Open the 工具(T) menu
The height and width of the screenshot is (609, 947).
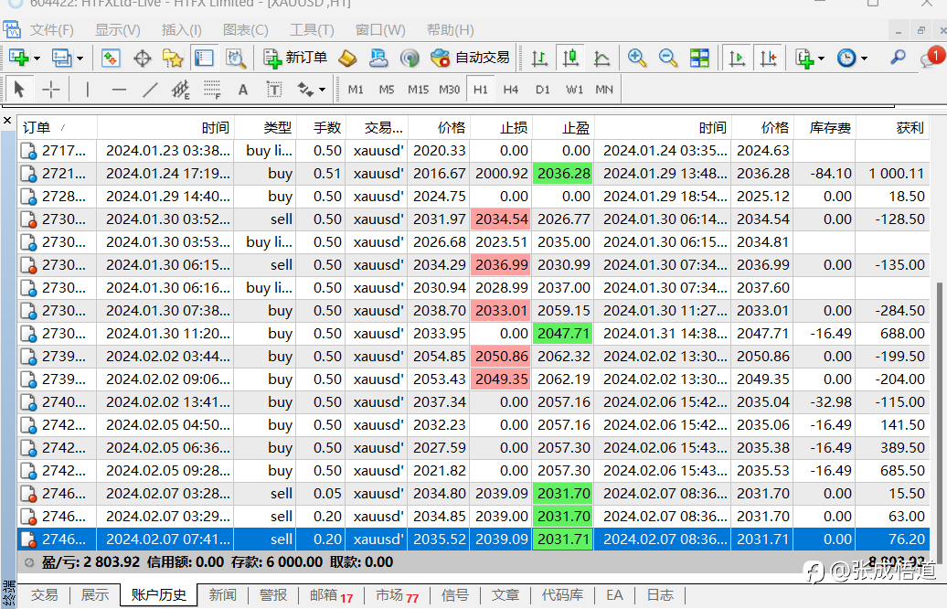(x=312, y=29)
